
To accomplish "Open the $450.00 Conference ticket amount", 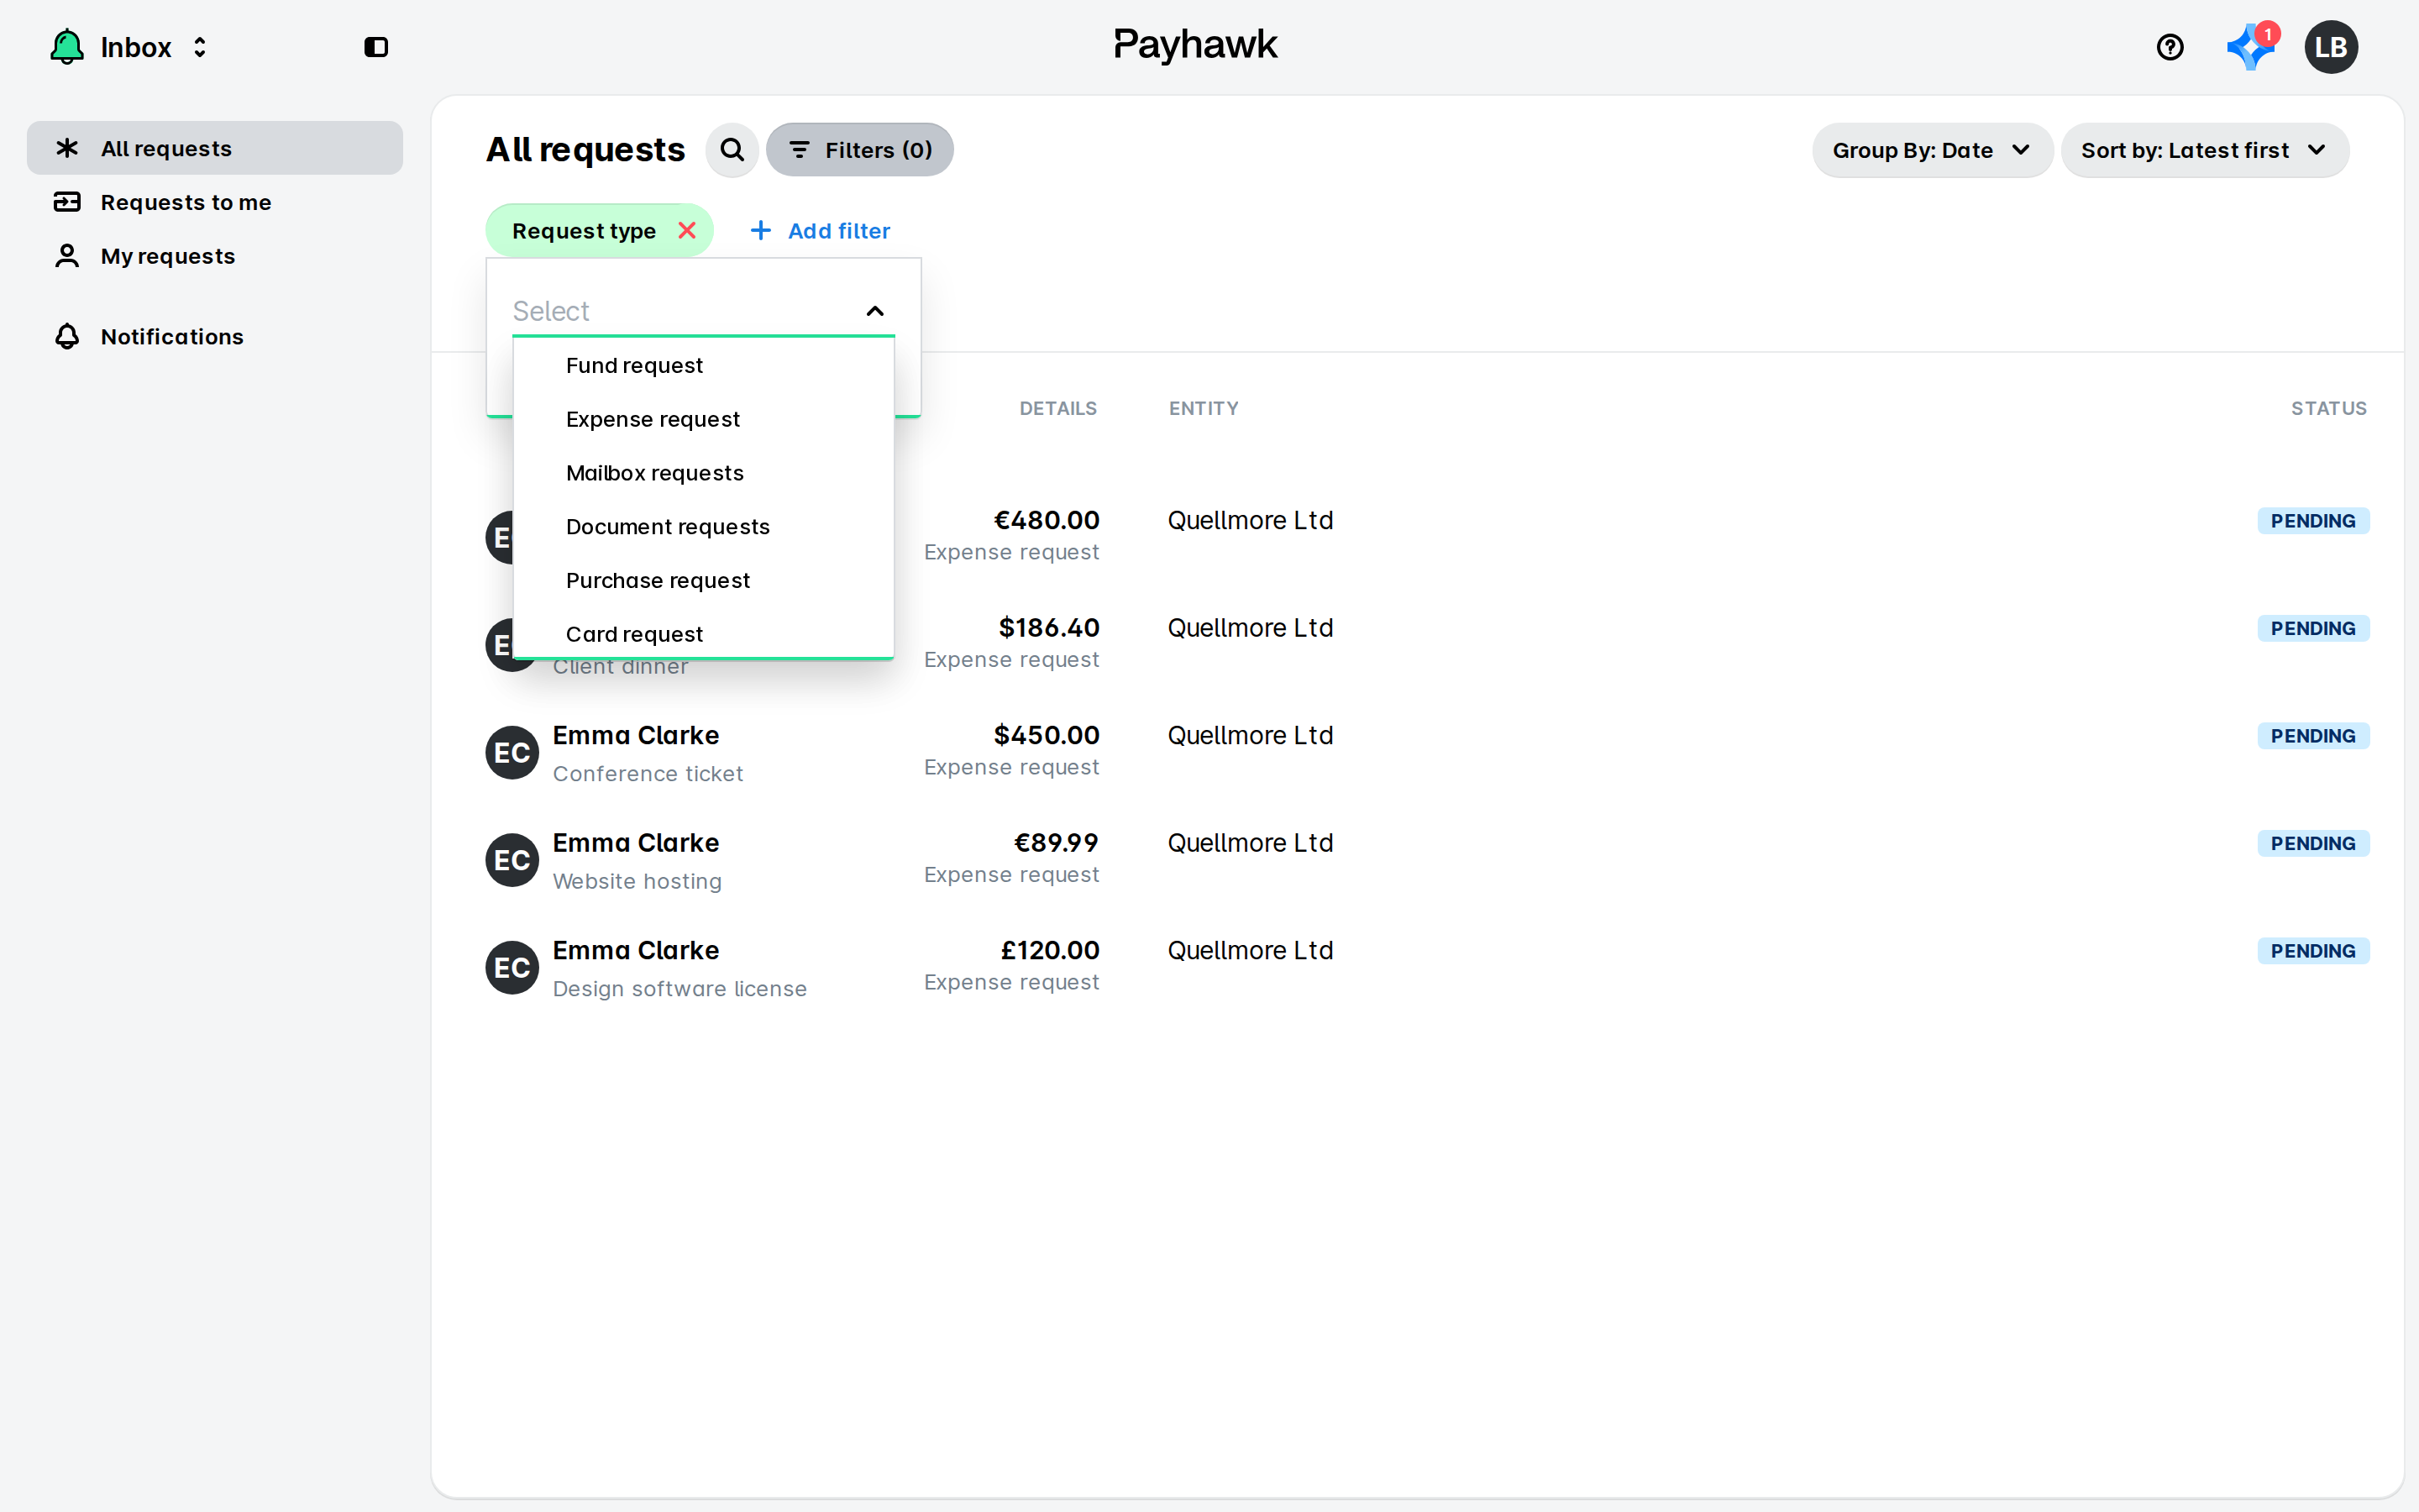I will pos(1046,735).
